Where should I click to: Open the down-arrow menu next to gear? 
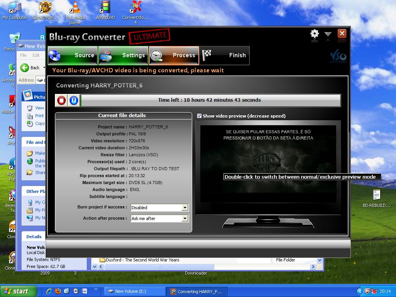tap(328, 34)
